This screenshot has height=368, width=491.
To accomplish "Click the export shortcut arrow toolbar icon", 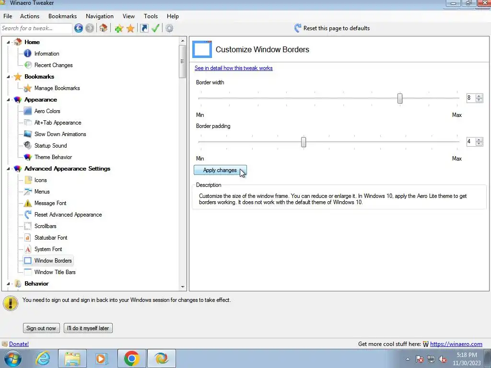I will [x=144, y=28].
